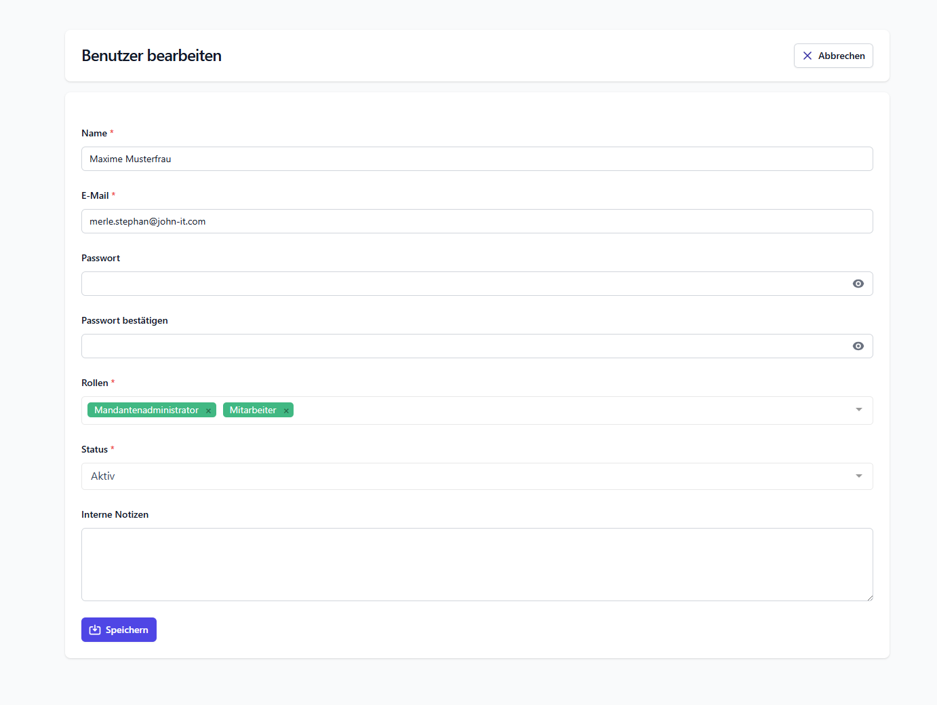Show the Passwort field contents via eye icon
Image resolution: width=937 pixels, height=705 pixels.
coord(858,284)
